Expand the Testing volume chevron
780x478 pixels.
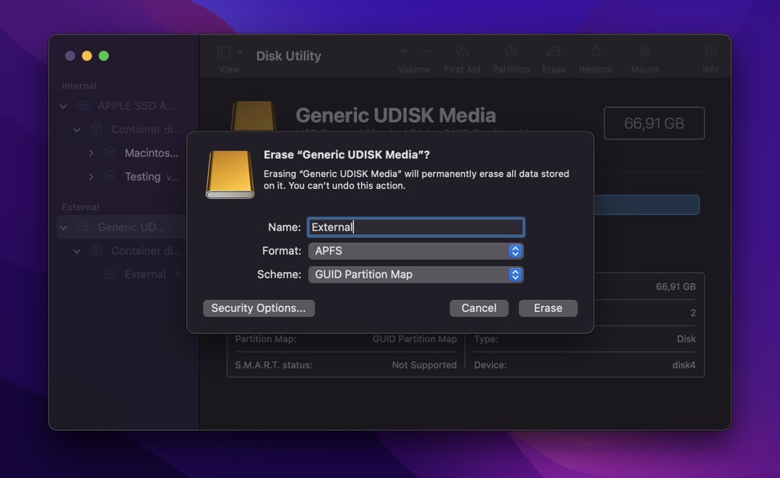tap(91, 177)
